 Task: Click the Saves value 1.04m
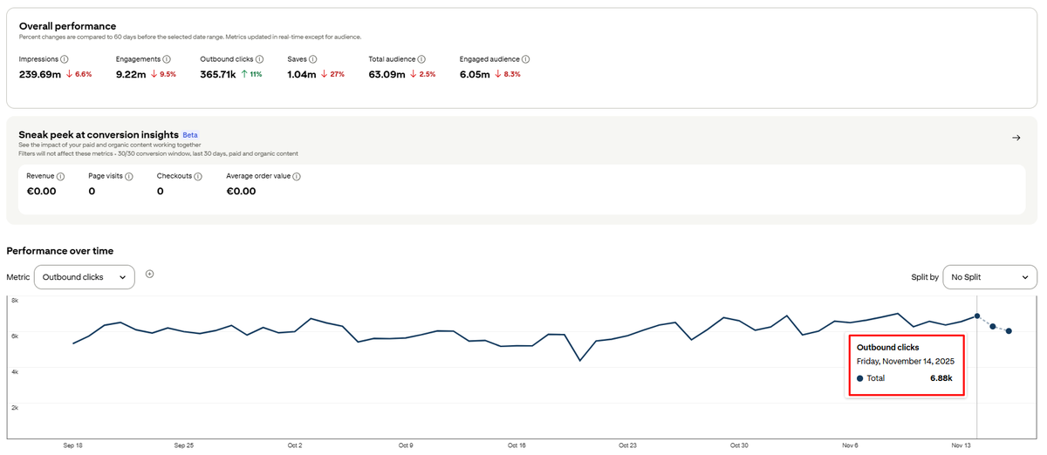point(302,74)
